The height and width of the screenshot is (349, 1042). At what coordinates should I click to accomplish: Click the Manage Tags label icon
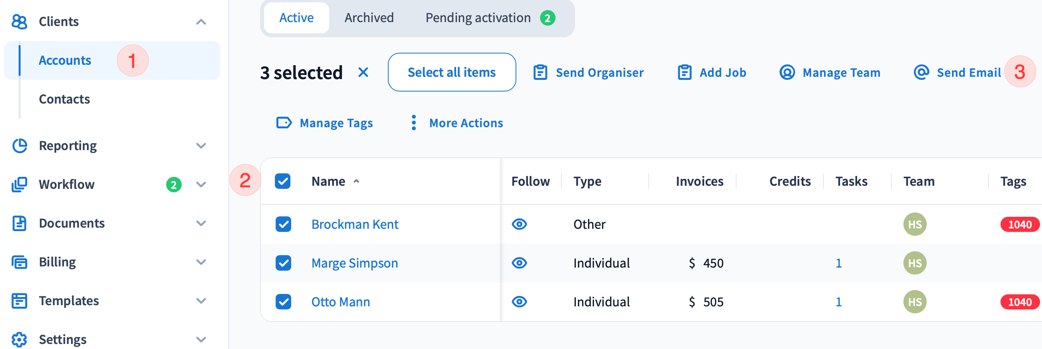pyautogui.click(x=283, y=123)
